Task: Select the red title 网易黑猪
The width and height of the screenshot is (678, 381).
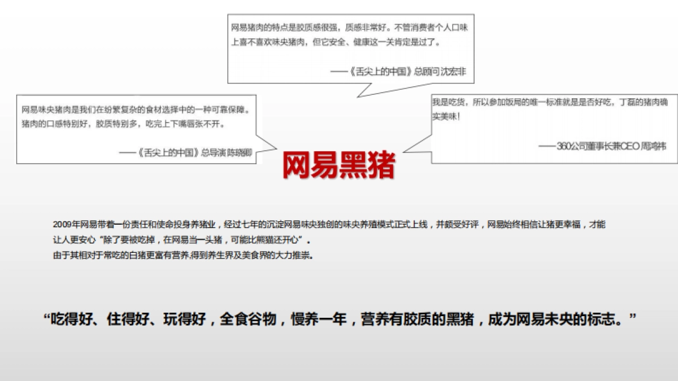Action: [x=339, y=164]
